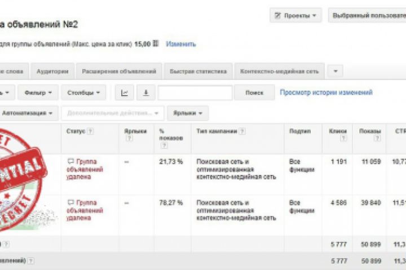Click help icon next to Тип кампании

coord(242,131)
